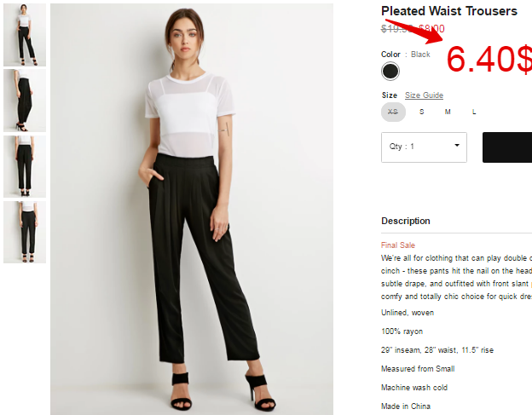Click the main product photo of the model
Screen dimensions: 532x415
[192, 209]
